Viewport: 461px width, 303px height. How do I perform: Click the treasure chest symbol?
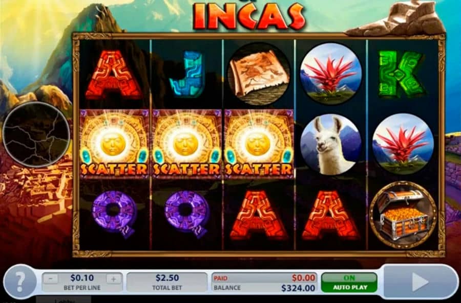pyautogui.click(x=403, y=215)
